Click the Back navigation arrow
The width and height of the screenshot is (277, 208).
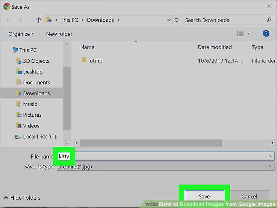tap(8, 20)
